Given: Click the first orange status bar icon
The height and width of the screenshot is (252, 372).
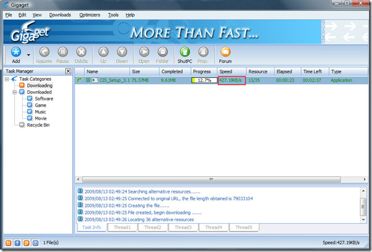Looking at the screenshot, I should tap(8, 243).
